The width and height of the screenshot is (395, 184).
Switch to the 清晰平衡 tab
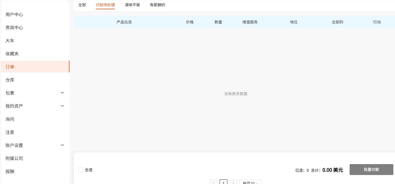point(132,5)
